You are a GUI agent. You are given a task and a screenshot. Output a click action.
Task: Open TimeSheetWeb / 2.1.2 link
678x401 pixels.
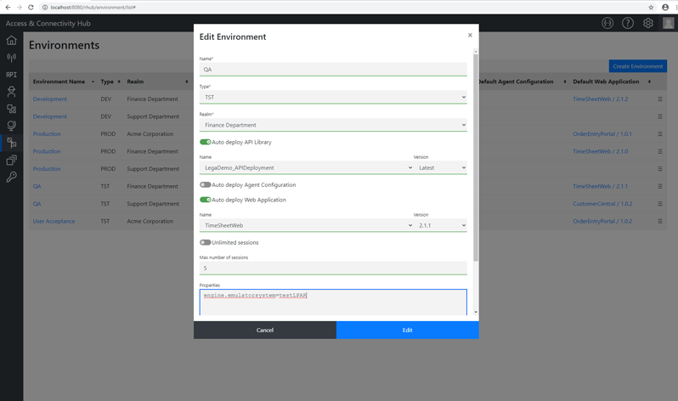click(600, 99)
